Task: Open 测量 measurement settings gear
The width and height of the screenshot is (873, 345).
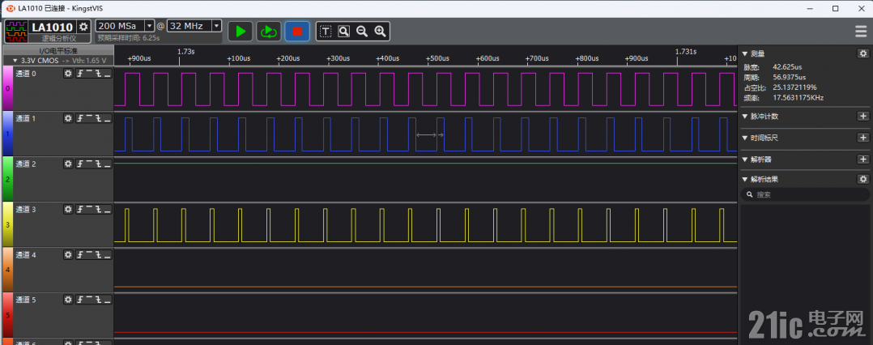Action: (863, 53)
